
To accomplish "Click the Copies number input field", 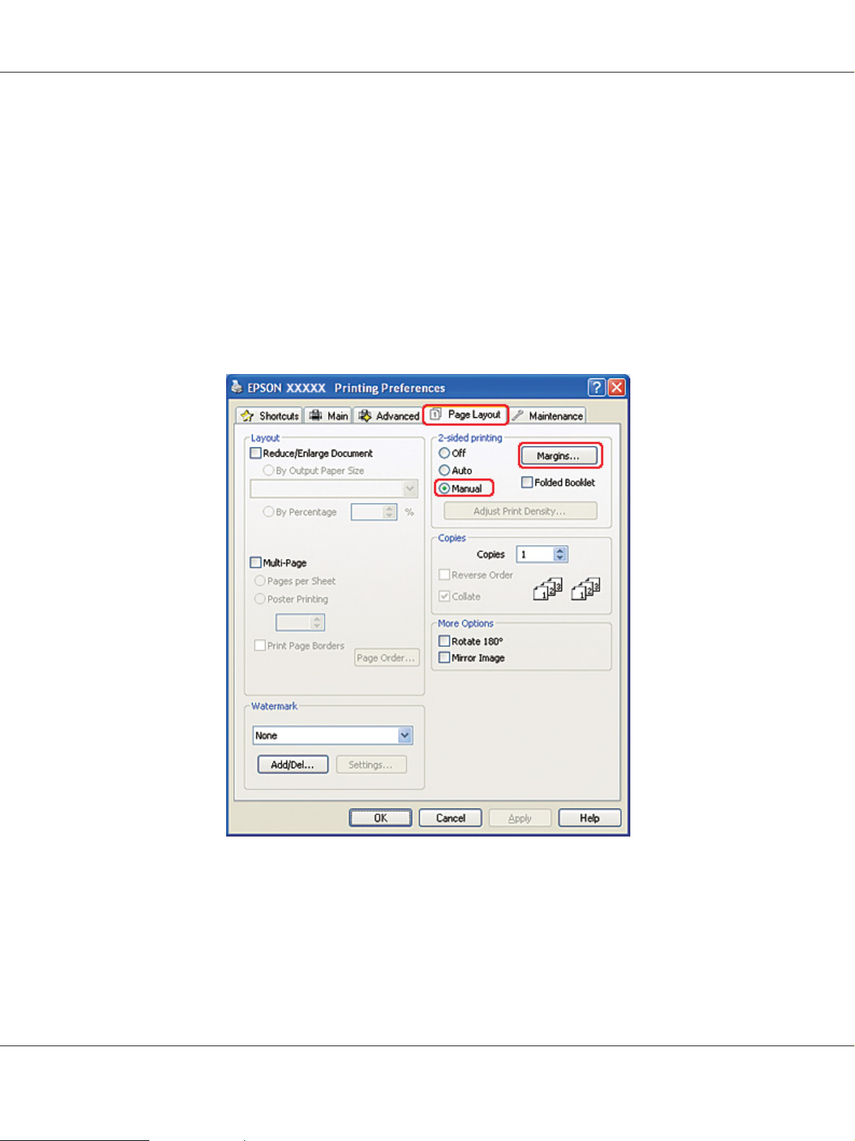I will pos(536,554).
